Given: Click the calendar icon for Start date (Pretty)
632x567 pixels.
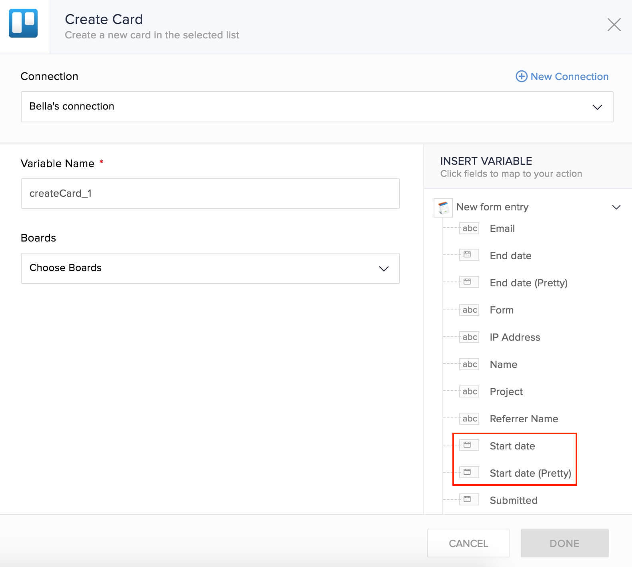Looking at the screenshot, I should click(x=469, y=472).
